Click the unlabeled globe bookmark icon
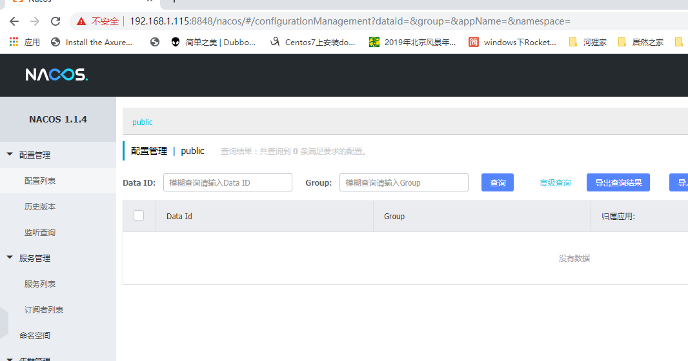Screen dimensions: 688x361 154,42
